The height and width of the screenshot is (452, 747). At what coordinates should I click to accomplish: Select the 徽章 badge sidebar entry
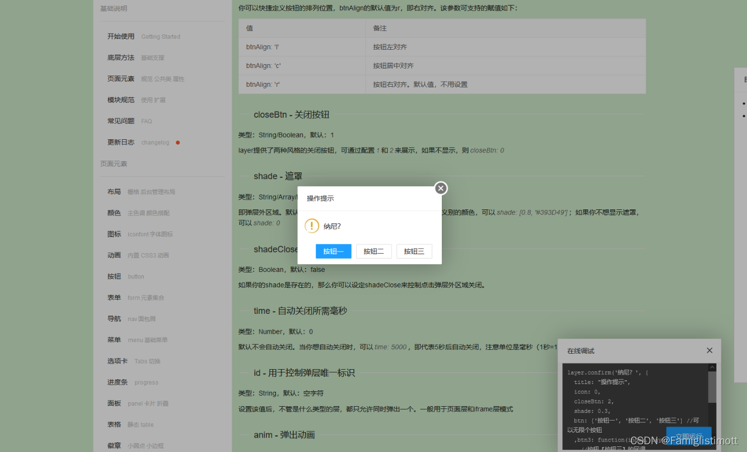(114, 445)
